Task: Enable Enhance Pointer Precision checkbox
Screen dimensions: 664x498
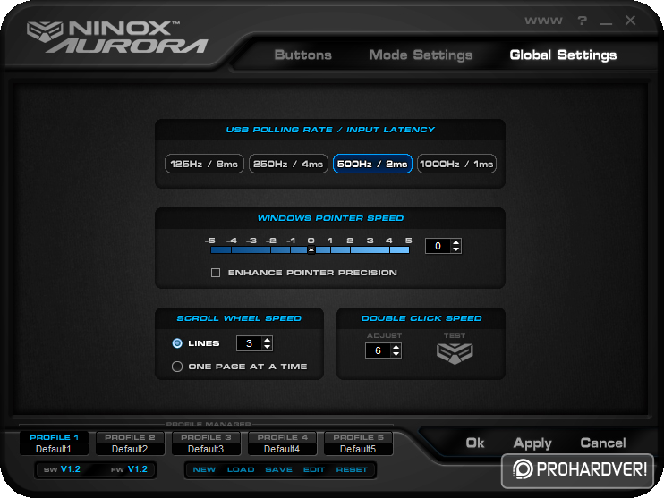Action: coord(216,273)
